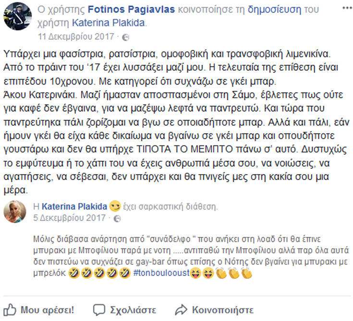Open Katerina Plakida's profile photo thumbnail
353x321 pixels.
(x=15, y=212)
